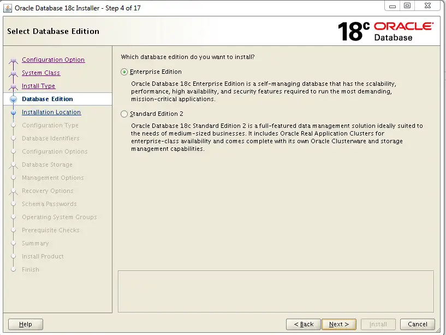Image resolution: width=446 pixels, height=335 pixels.
Task: Select the Standard Edition 2 radio button
Action: click(124, 114)
